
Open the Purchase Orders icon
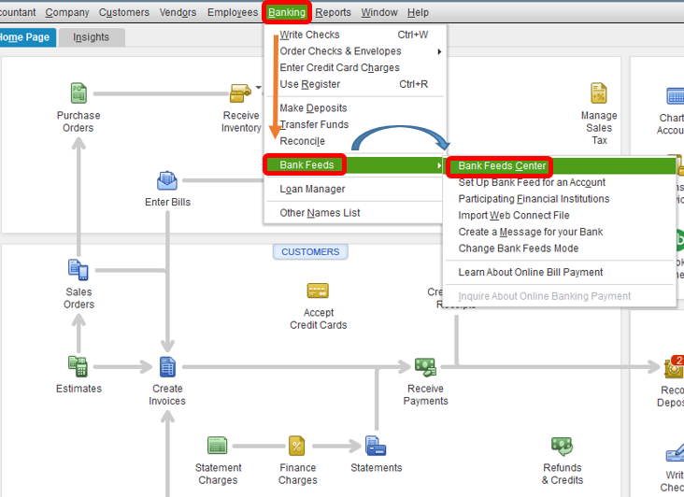click(x=78, y=92)
